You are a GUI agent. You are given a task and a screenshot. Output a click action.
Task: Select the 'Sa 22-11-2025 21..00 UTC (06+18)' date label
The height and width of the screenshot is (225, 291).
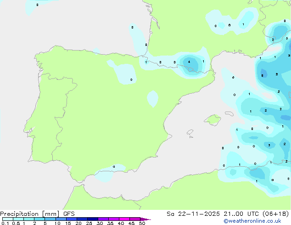[x=228, y=214]
